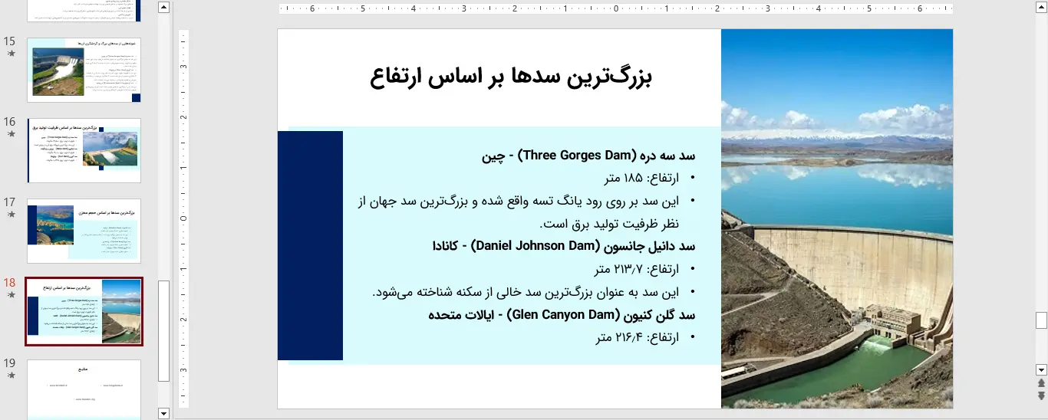
Task: Click slide number 19 label in panel
Action: point(9,363)
